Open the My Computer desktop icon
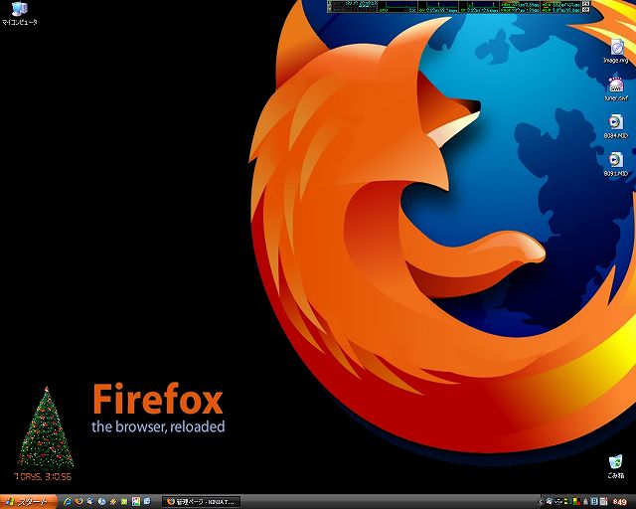 [19, 13]
